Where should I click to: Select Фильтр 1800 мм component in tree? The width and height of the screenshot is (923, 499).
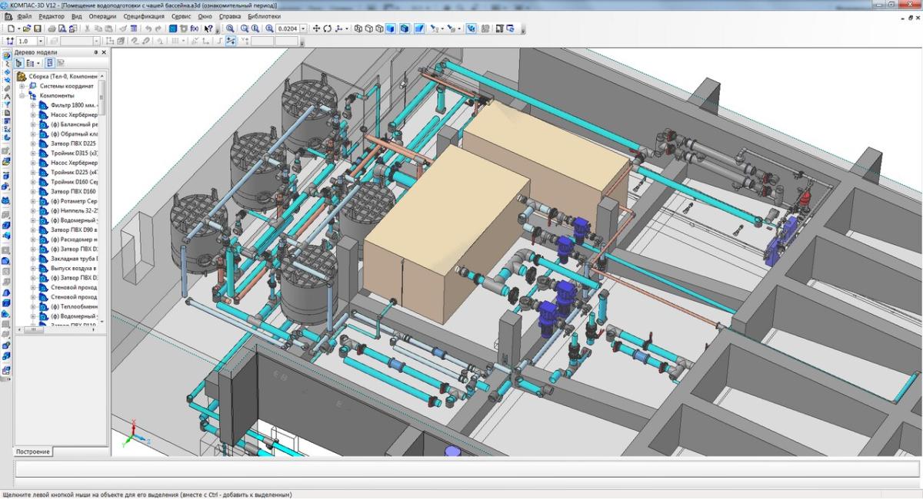pyautogui.click(x=73, y=105)
